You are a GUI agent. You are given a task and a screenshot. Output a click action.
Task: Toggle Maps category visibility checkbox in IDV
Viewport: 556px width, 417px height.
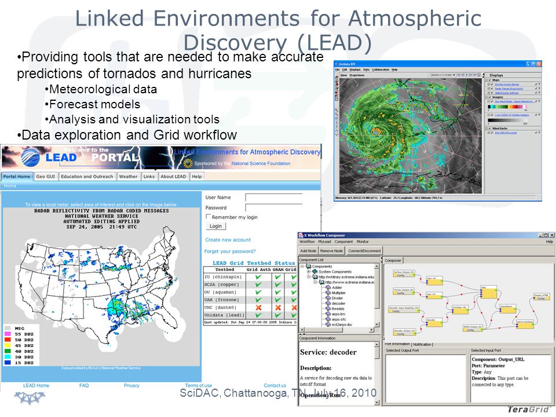[x=490, y=80]
